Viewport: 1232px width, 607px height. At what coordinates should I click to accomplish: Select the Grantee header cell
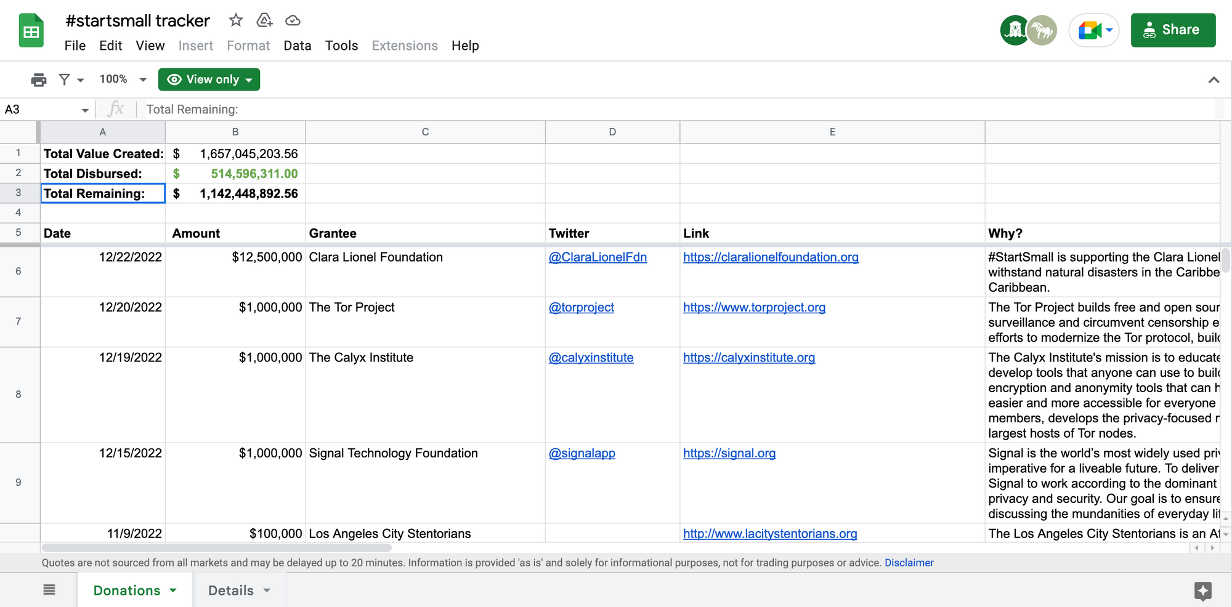(x=425, y=233)
